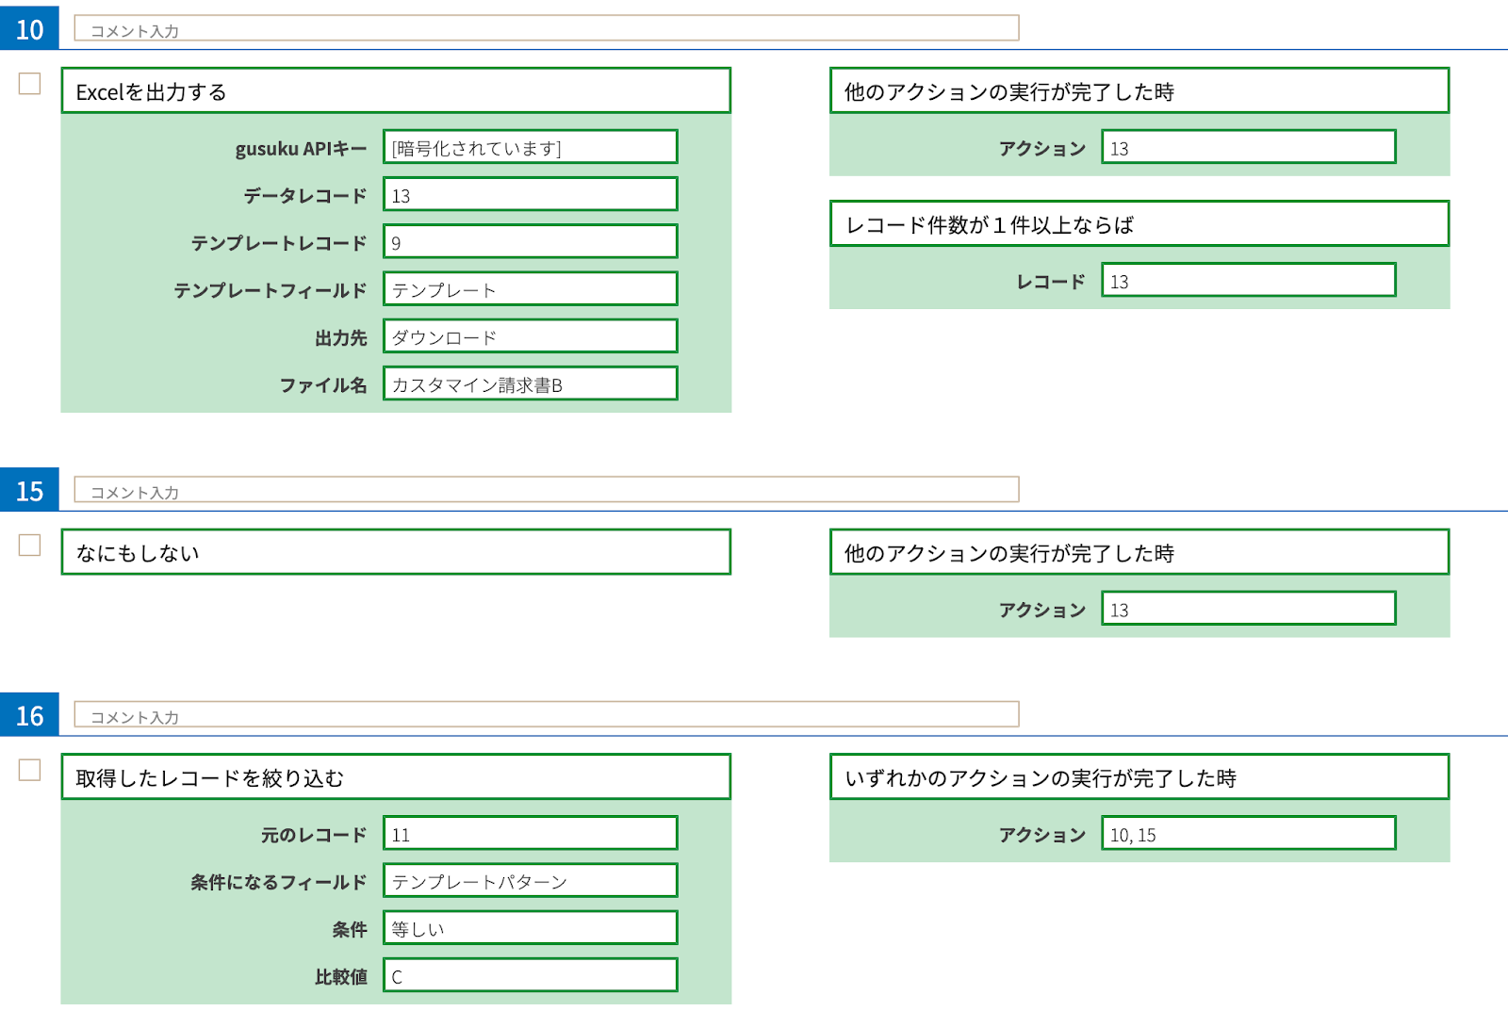
Task: Open the 'レコード件数が１件以上ならば' condition box
Action: [1139, 223]
